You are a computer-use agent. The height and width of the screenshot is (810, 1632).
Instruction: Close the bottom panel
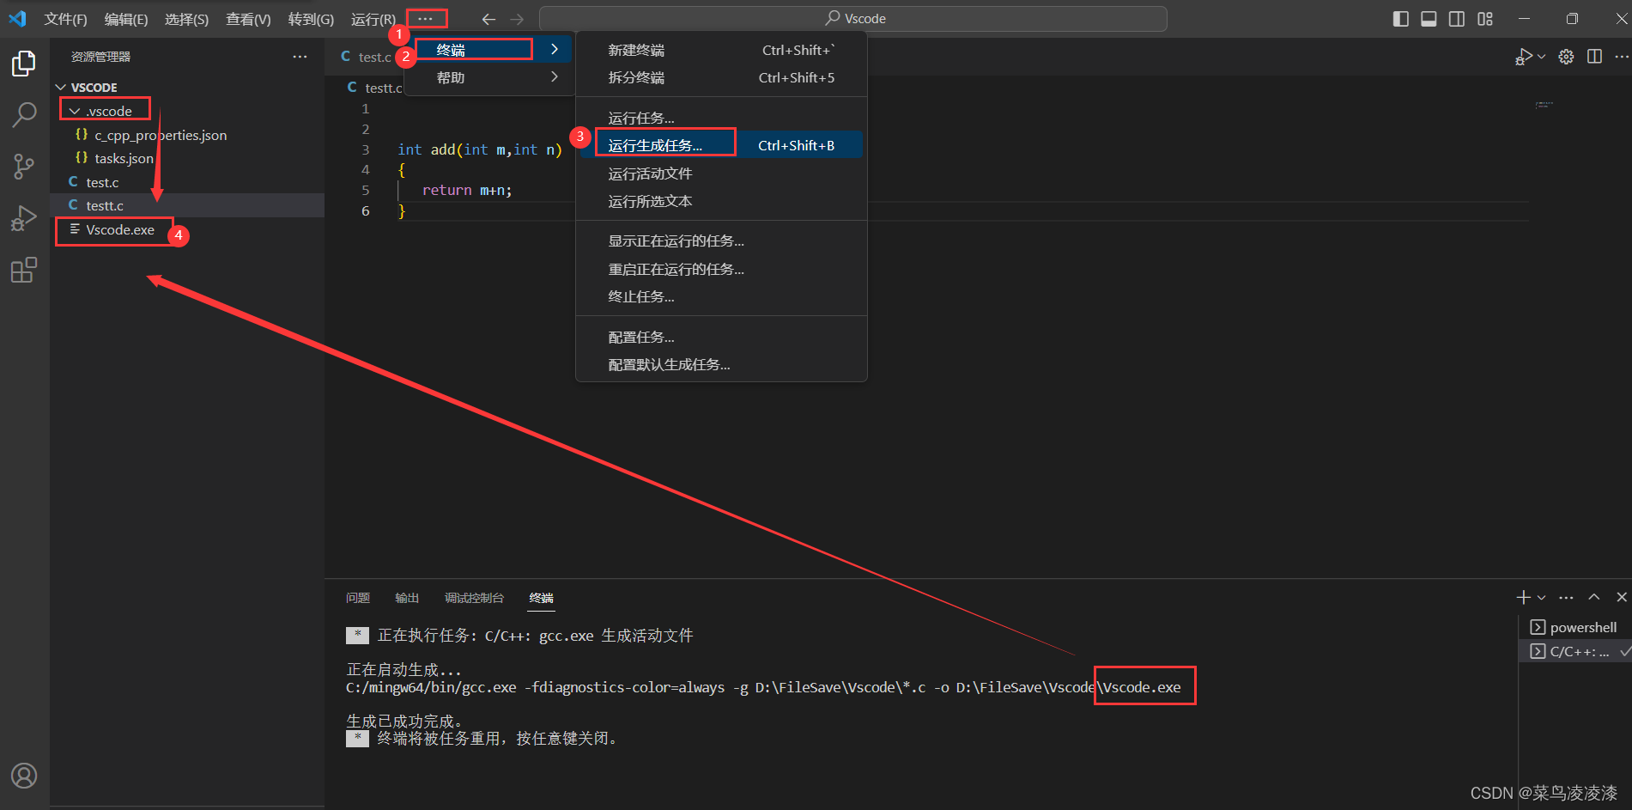1622,597
